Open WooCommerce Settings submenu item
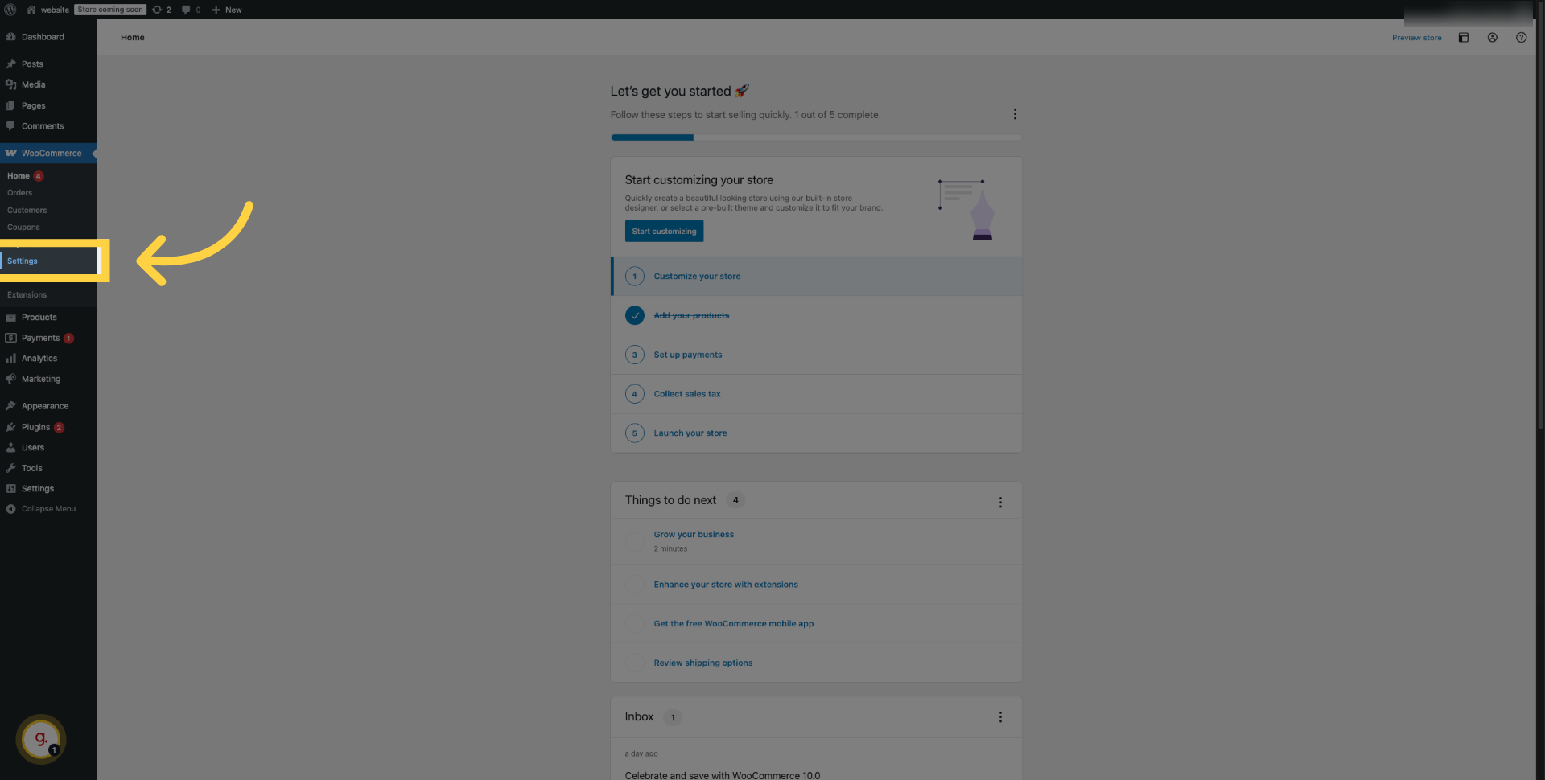Viewport: 1545px width, 780px height. [23, 261]
